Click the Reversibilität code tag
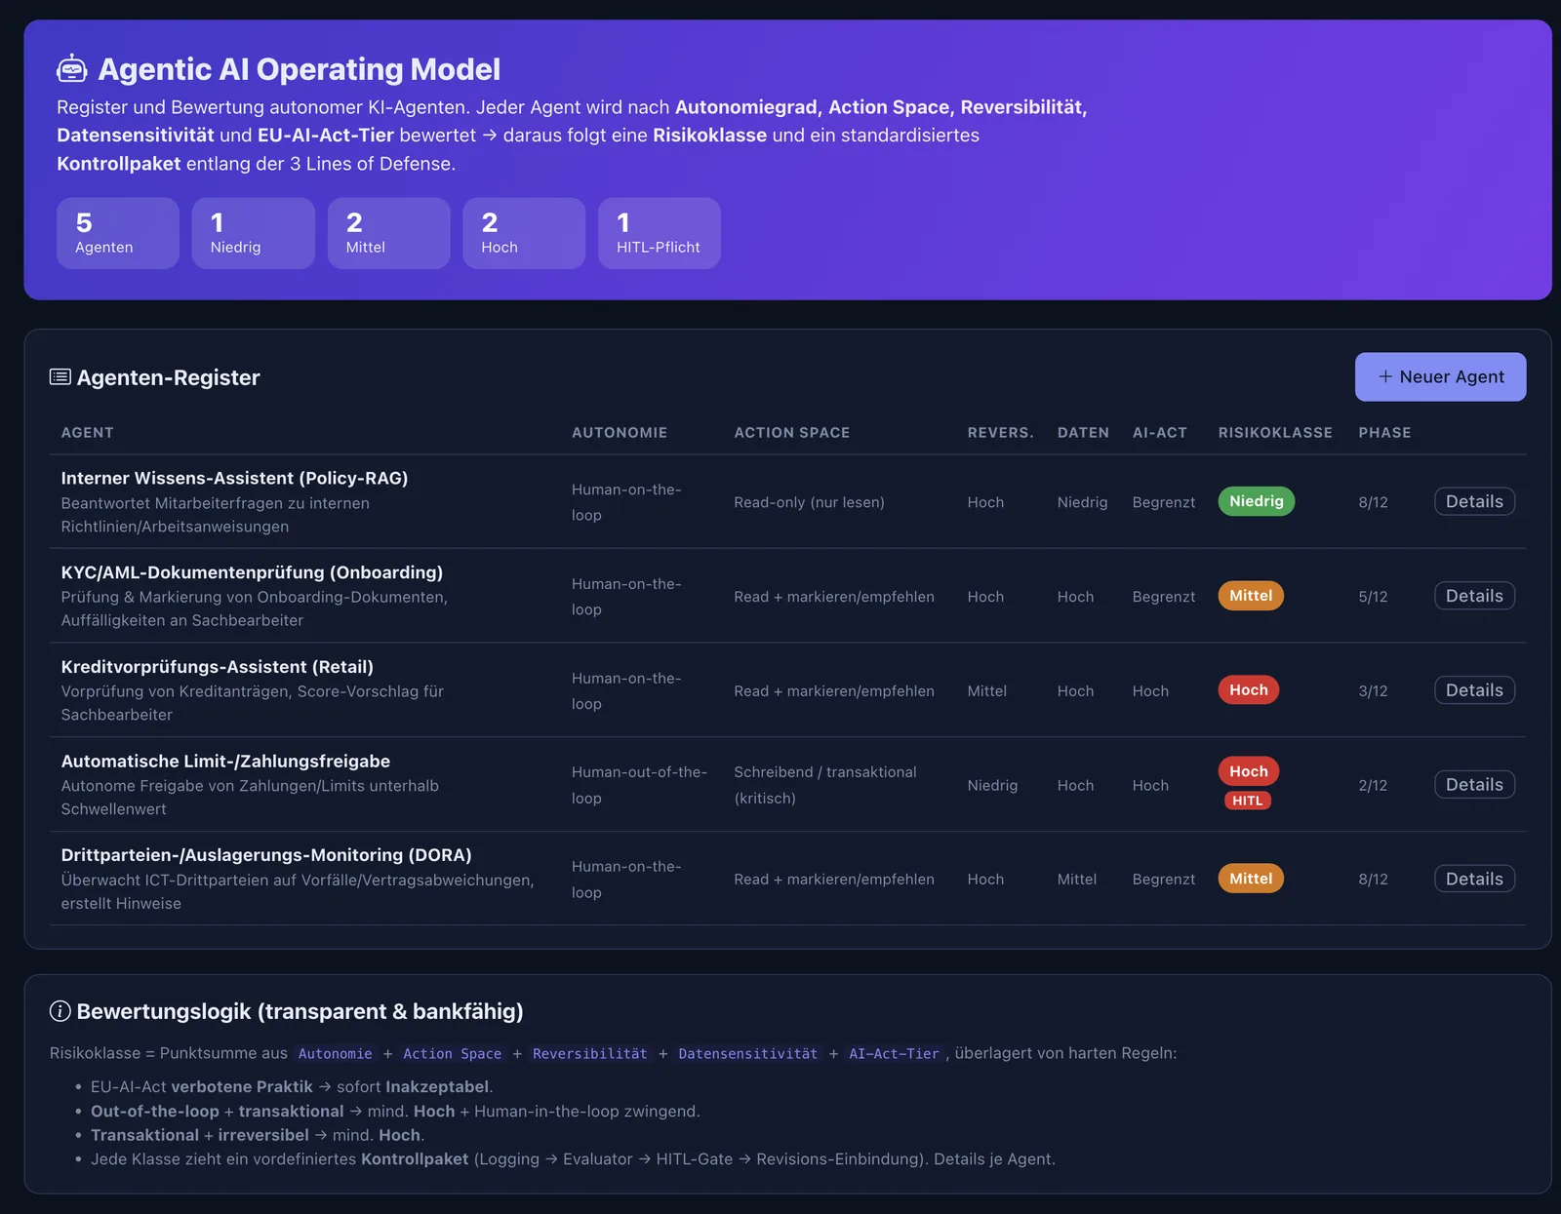Screen dimensions: 1561x1214 [589, 1054]
